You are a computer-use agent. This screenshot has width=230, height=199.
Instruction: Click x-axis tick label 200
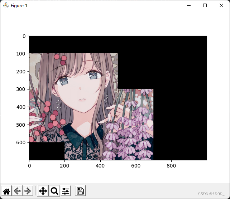coord(64,166)
